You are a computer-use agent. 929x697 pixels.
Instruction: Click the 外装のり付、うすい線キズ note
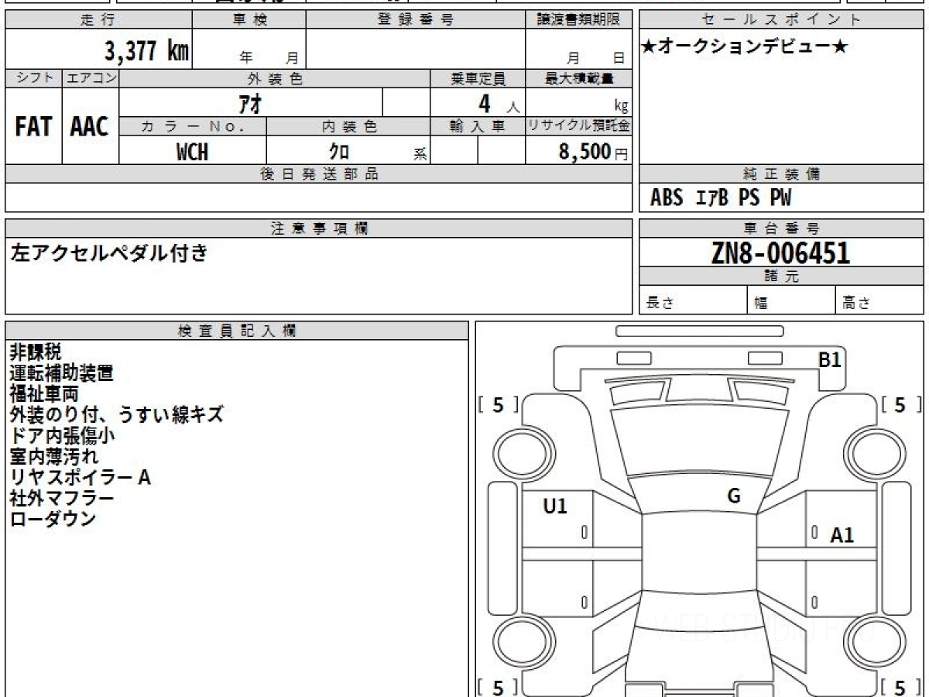tap(117, 415)
